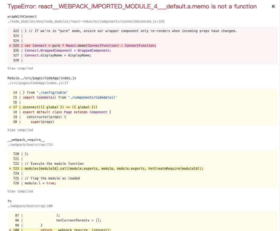The width and height of the screenshot is (280, 231).
Task: View compiled code under __webpack_require__ frame
Action: coord(20,191)
